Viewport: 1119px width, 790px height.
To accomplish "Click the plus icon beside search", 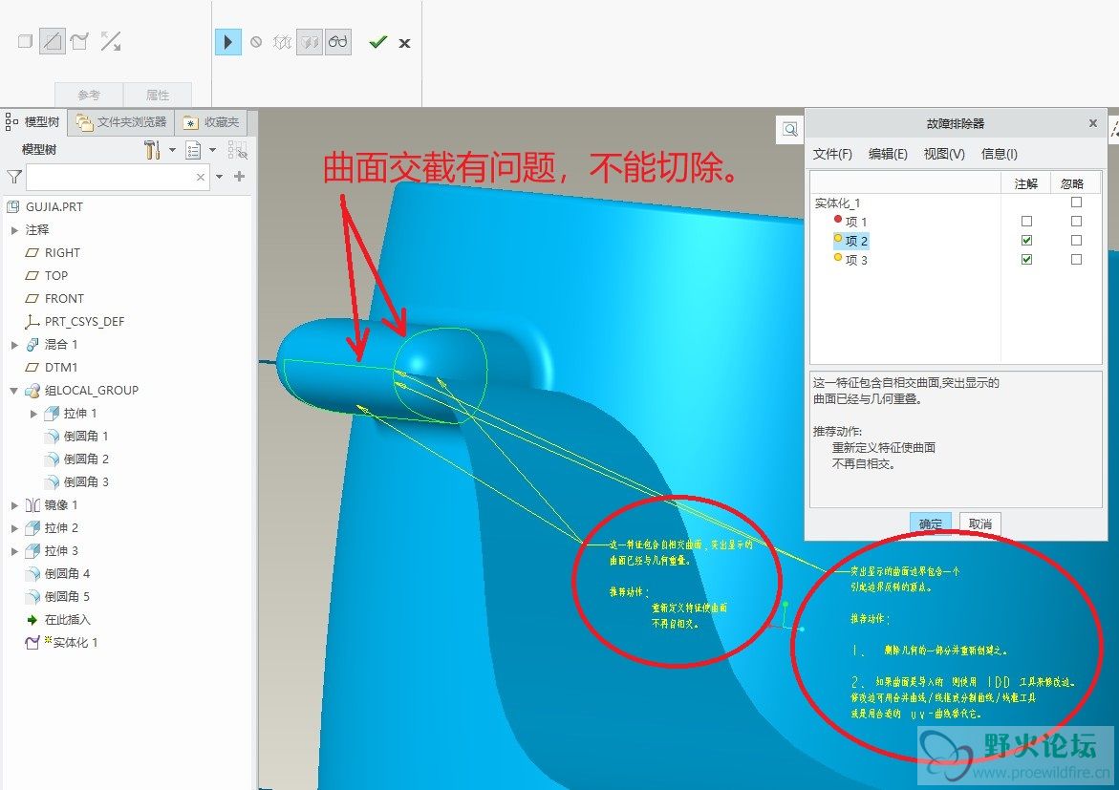I will click(x=239, y=177).
